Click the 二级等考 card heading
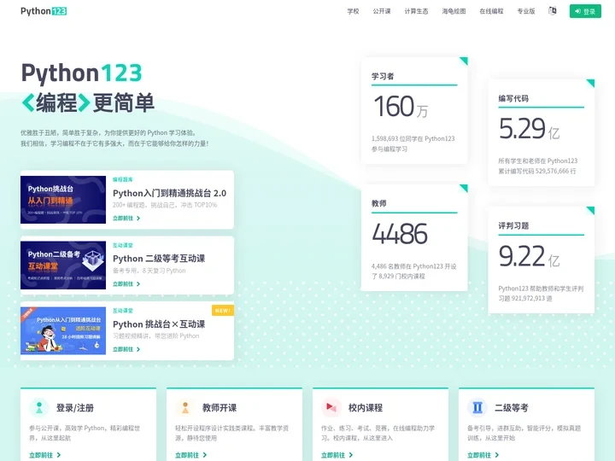 click(512, 408)
